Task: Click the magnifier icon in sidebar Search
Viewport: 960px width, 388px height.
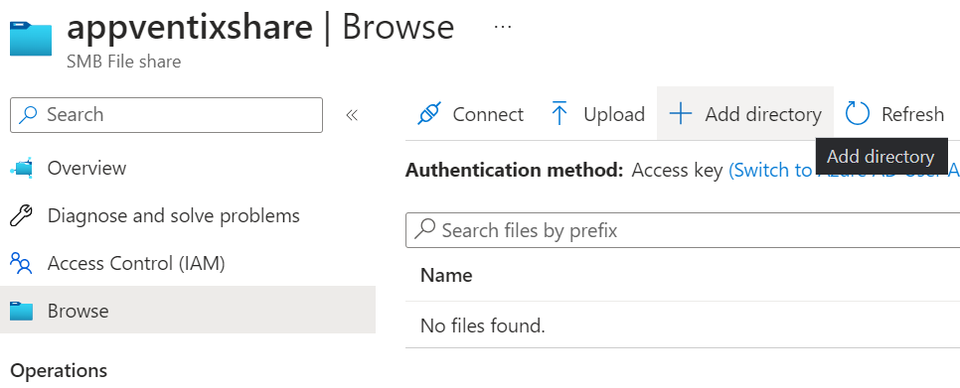Action: tap(29, 114)
